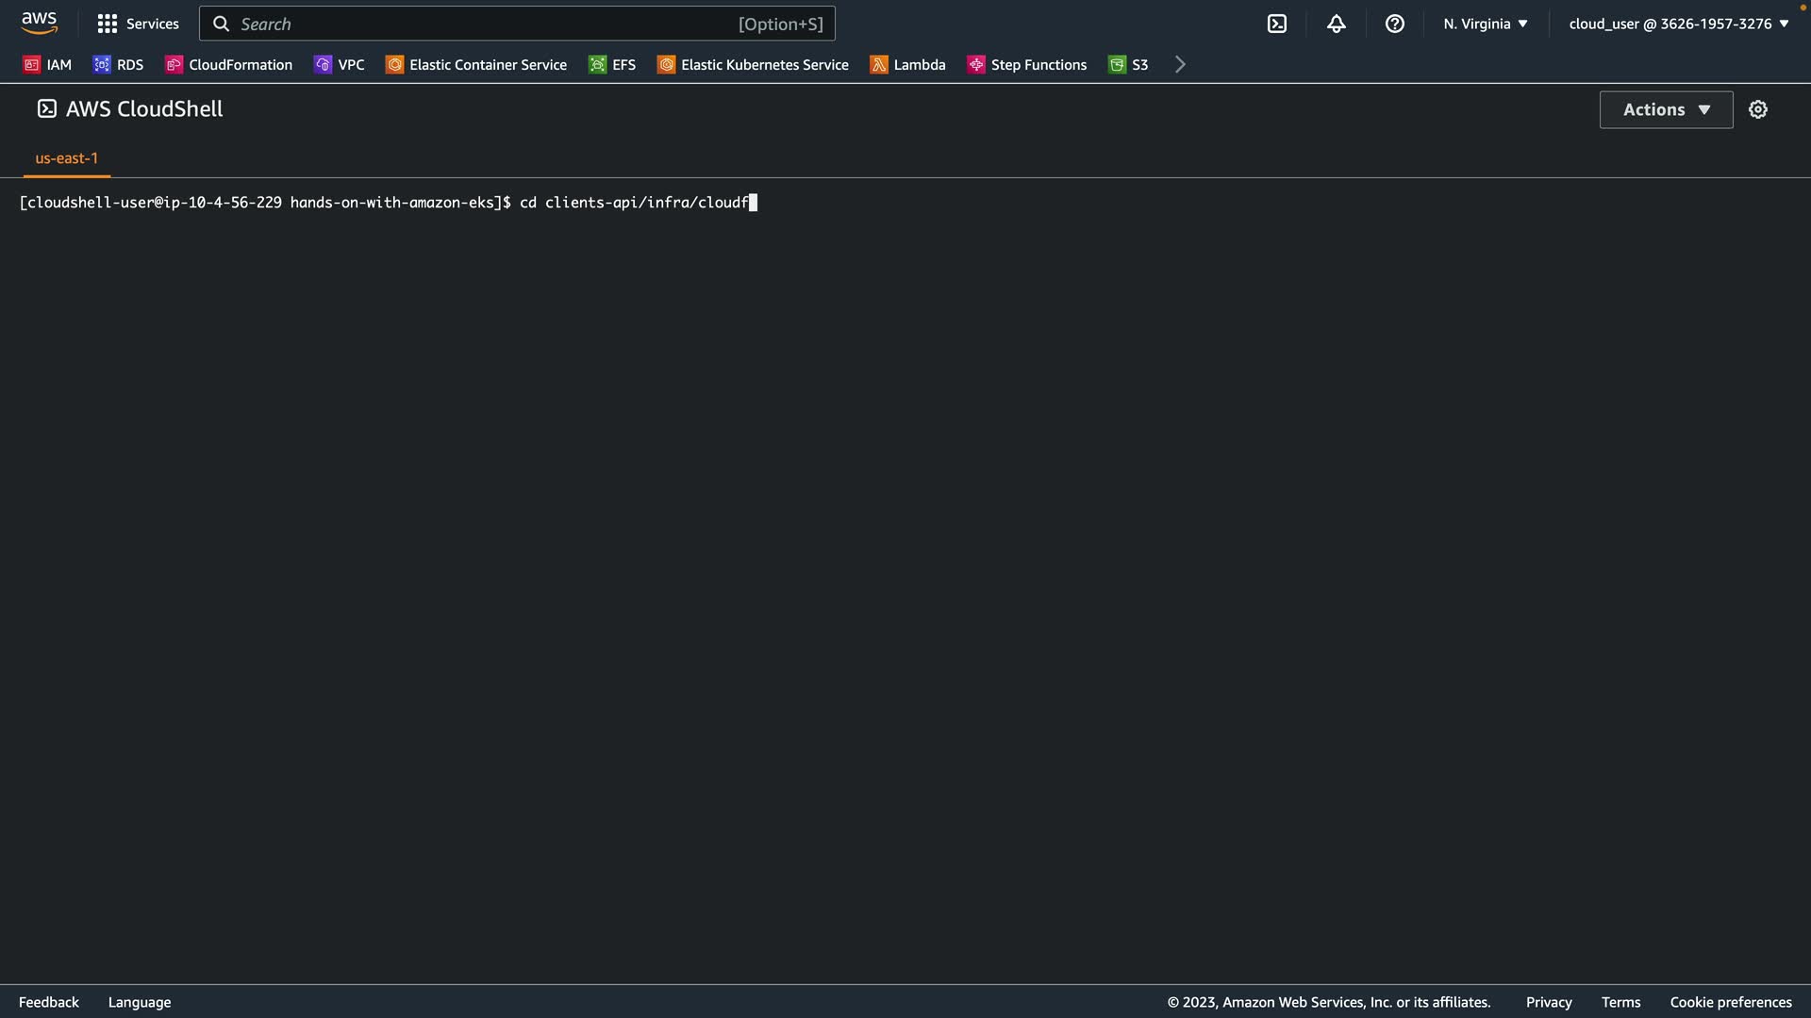Click the AWS logo home icon
This screenshot has width=1811, height=1018.
point(39,23)
